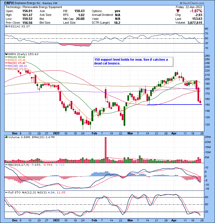The height and width of the screenshot is (223, 215).
Task: Select the ENPH ticker symbol in the title
Action: pyautogui.click(x=9, y=3)
